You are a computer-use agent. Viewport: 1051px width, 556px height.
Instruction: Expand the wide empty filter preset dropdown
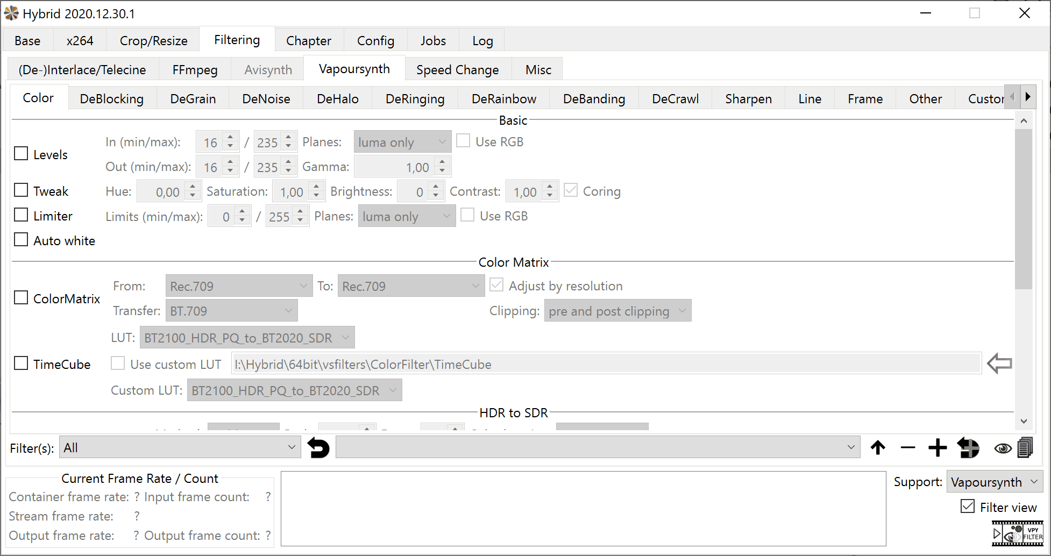(596, 447)
